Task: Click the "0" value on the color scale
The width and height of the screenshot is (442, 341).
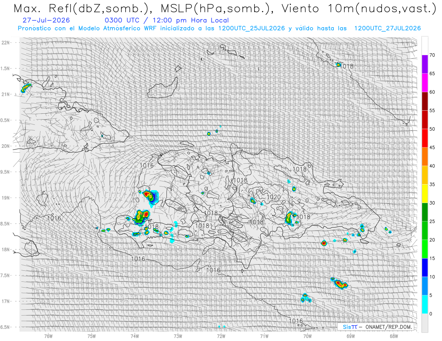Action: pyautogui.click(x=431, y=313)
